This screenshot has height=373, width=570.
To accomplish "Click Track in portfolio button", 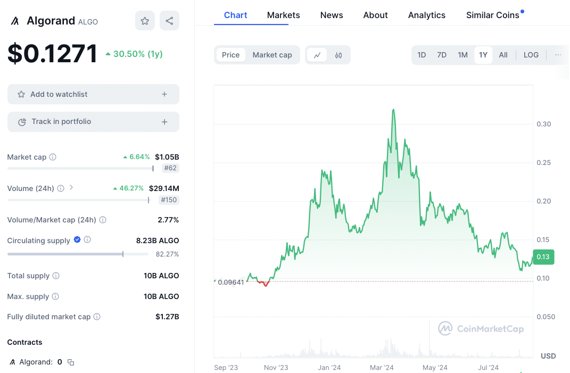I will [93, 122].
